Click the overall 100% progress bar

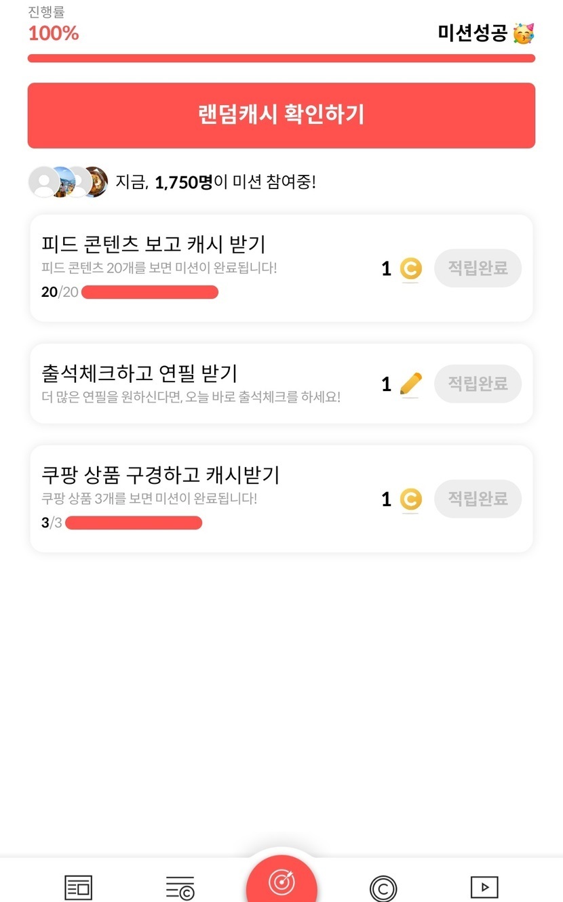(281, 58)
